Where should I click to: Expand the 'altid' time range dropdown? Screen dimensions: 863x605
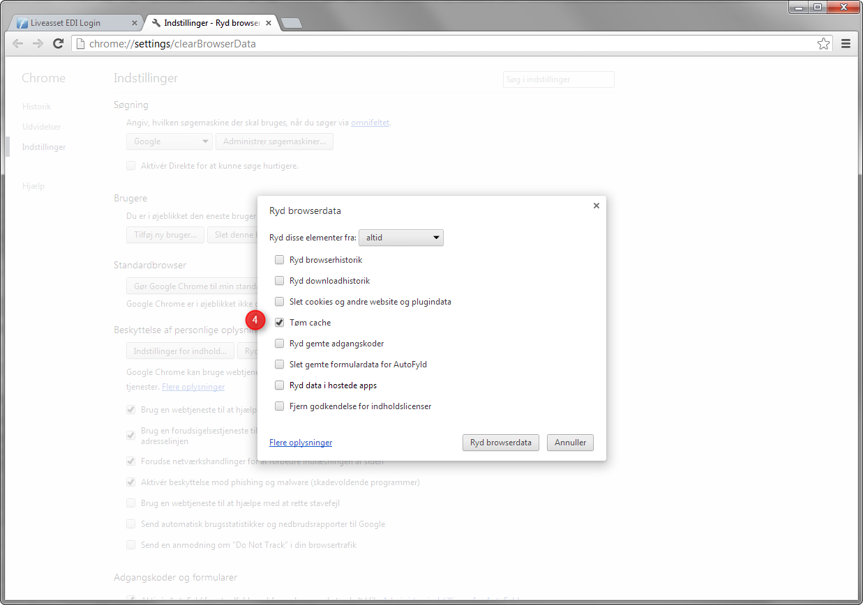(401, 238)
